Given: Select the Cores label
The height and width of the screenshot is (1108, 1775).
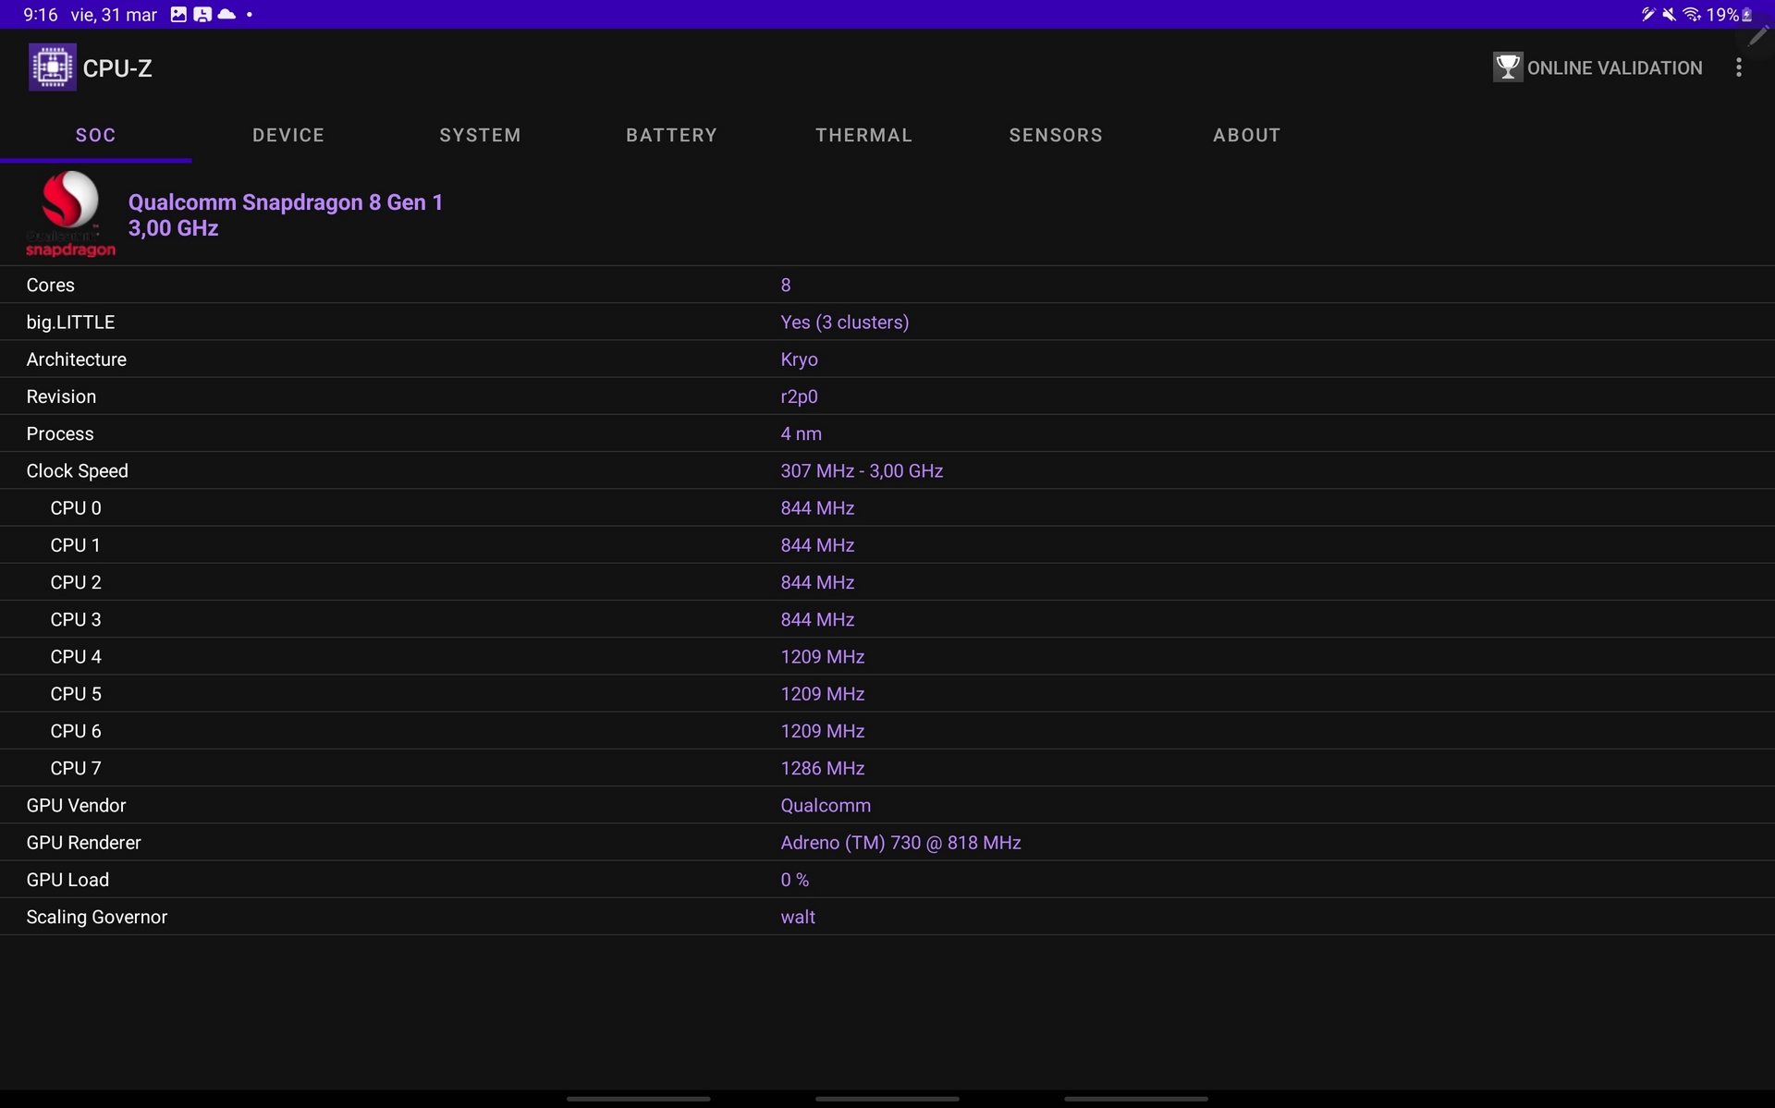Looking at the screenshot, I should (51, 285).
